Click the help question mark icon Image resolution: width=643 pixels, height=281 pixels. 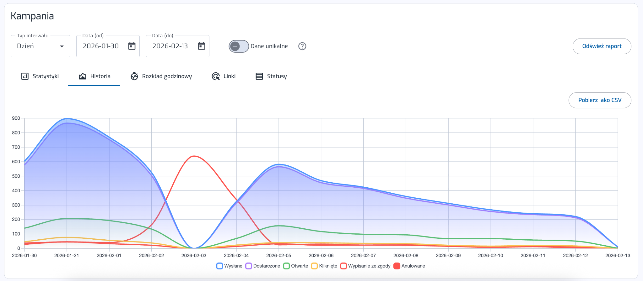point(302,46)
